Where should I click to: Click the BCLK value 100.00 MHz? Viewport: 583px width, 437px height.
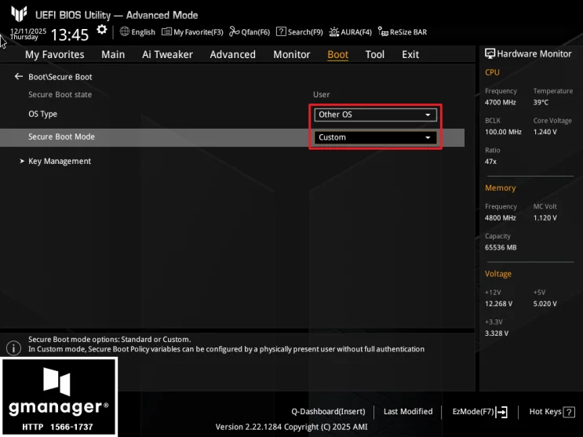(503, 132)
